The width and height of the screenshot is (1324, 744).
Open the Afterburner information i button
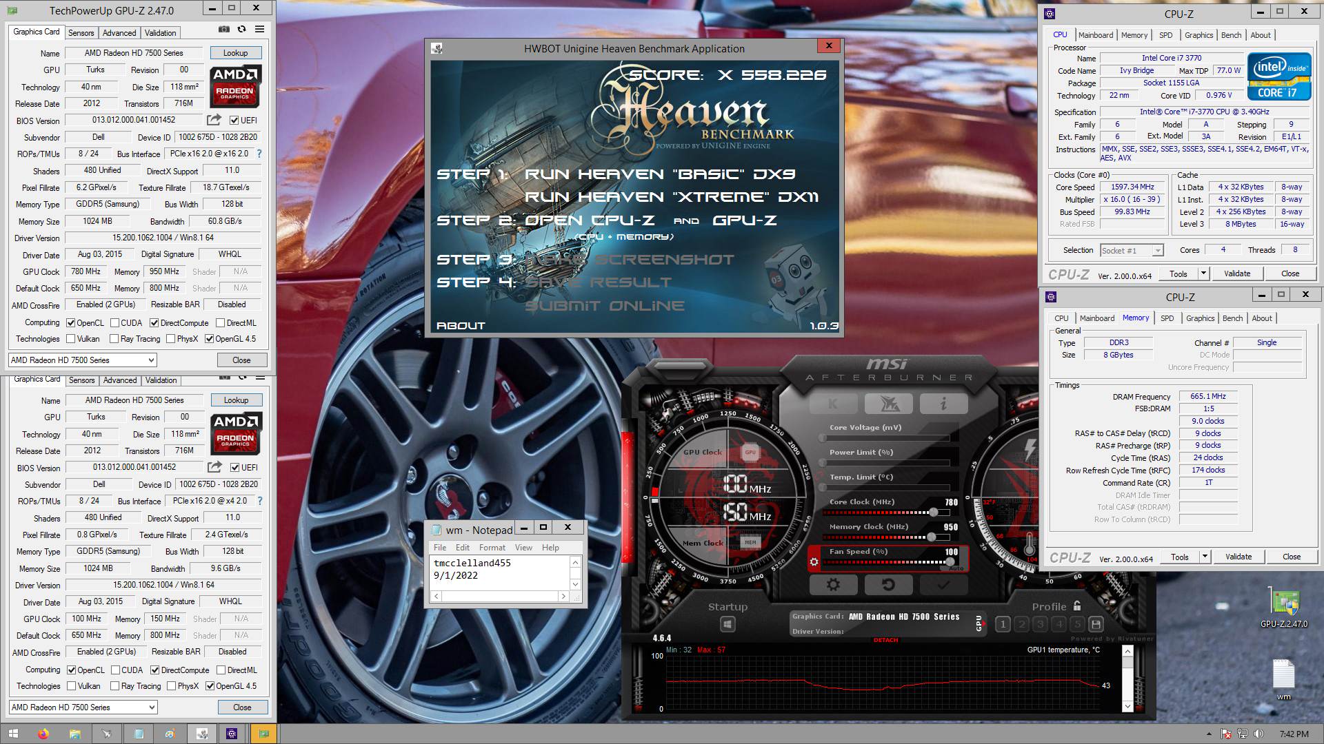click(x=943, y=404)
